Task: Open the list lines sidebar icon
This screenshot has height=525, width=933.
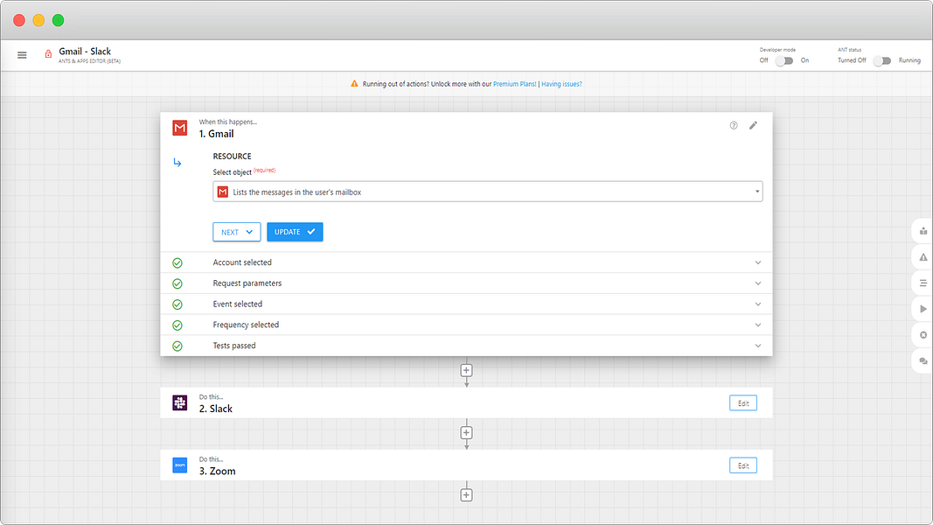Action: pos(923,283)
